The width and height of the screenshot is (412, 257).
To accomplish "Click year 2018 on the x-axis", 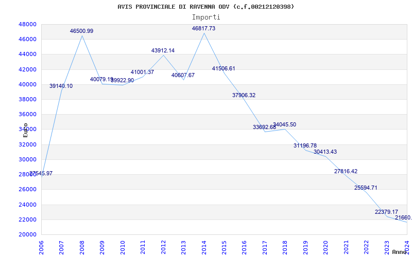I will click(x=285, y=247).
